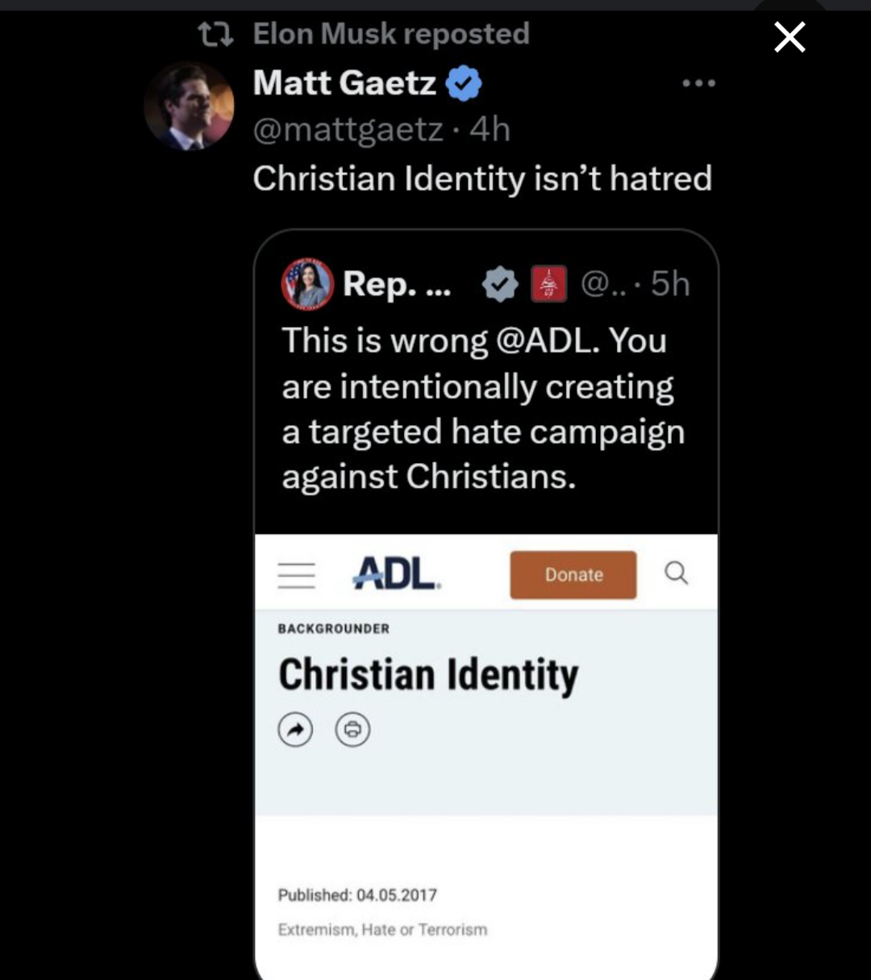
Task: Click the 4h post timestamp
Action: coord(490,129)
